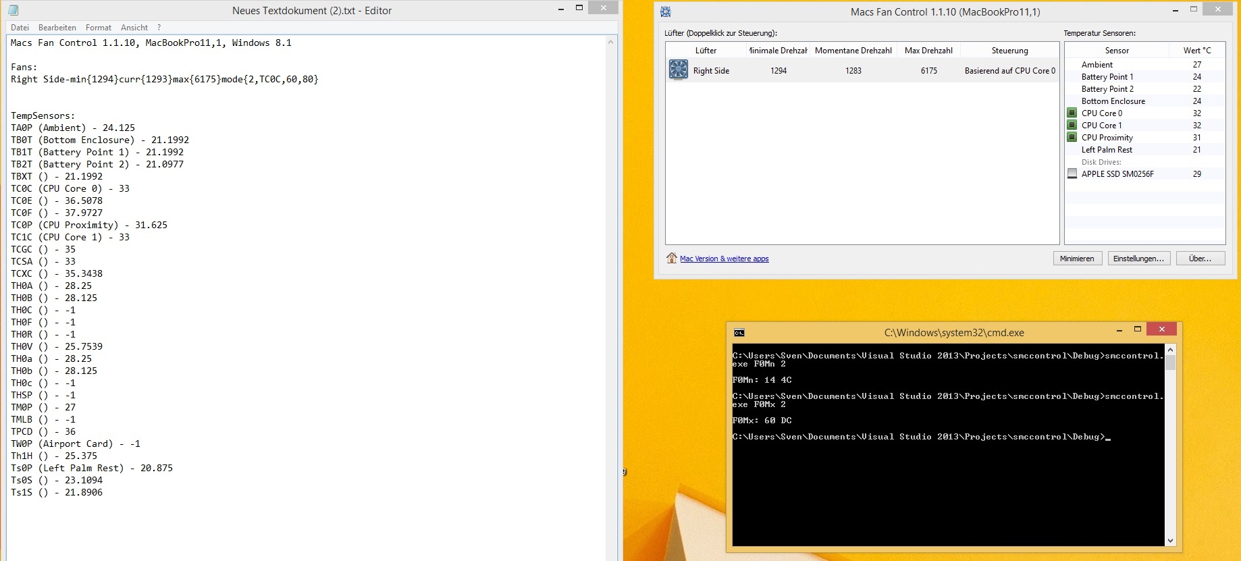
Task: Click the TC0P (CPU Proximity) line in Editor
Action: point(89,225)
